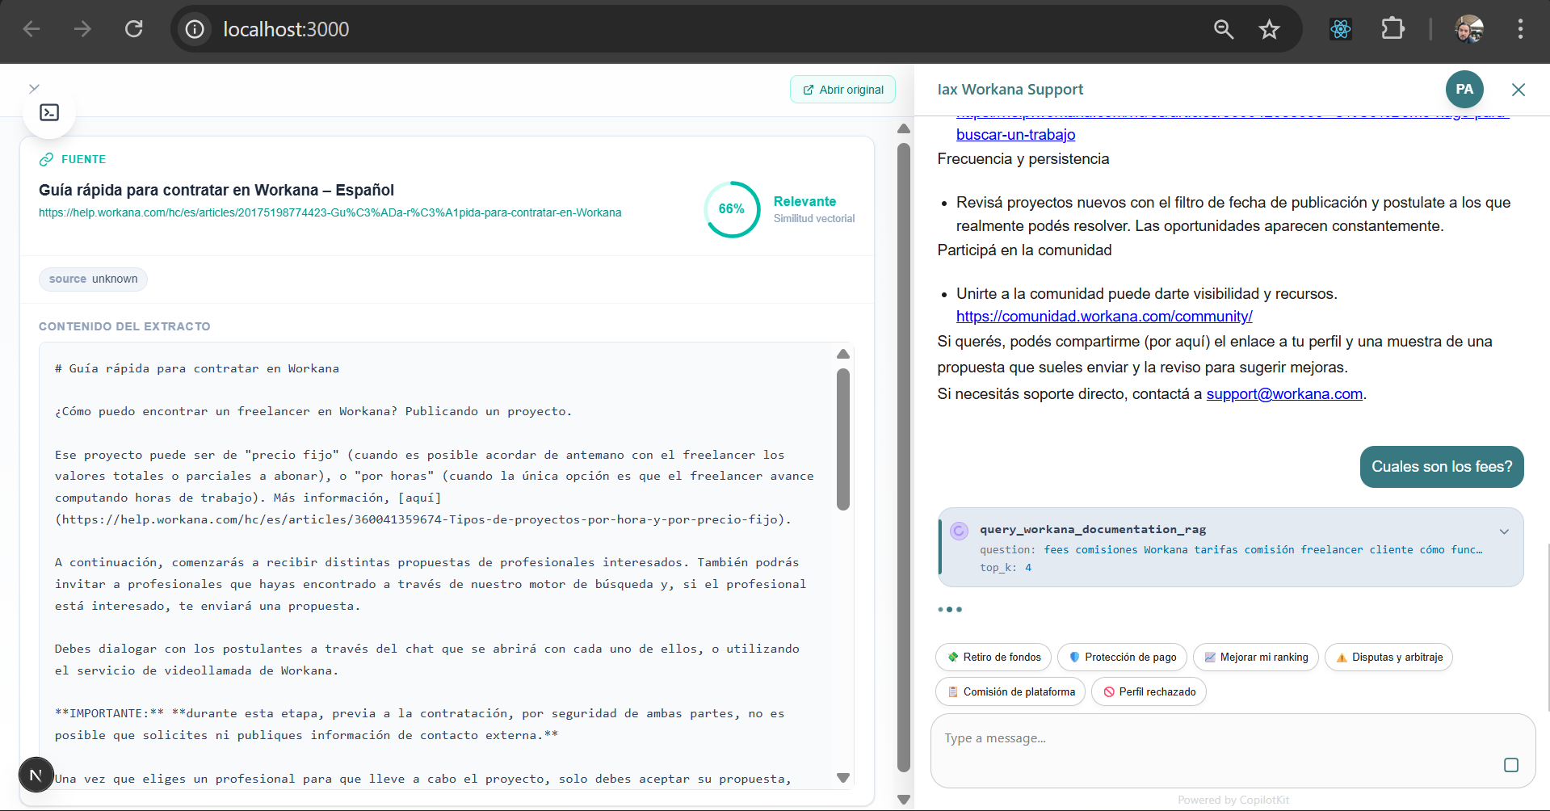
Task: Open React Developer Tools extension
Action: point(1341,29)
